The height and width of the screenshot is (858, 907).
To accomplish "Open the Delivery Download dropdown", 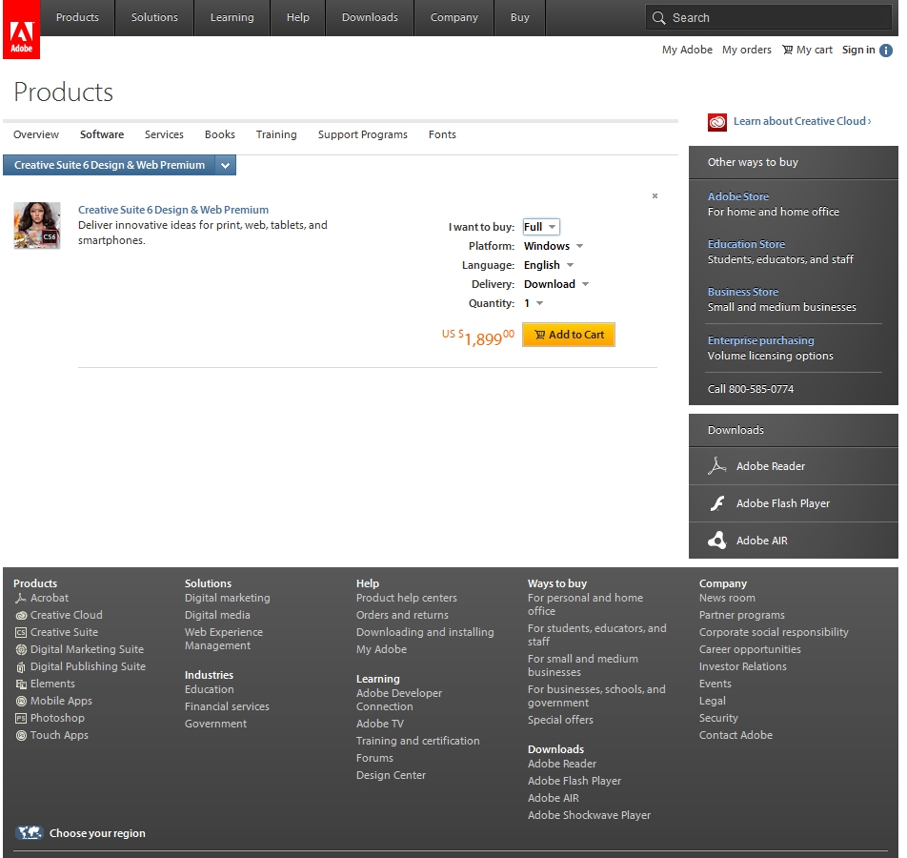I will click(x=555, y=284).
